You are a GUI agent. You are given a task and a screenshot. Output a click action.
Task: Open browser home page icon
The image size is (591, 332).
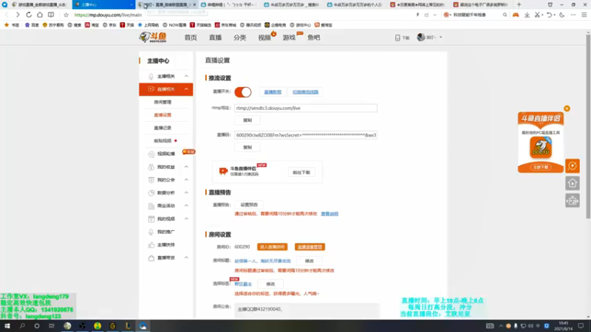click(40, 15)
